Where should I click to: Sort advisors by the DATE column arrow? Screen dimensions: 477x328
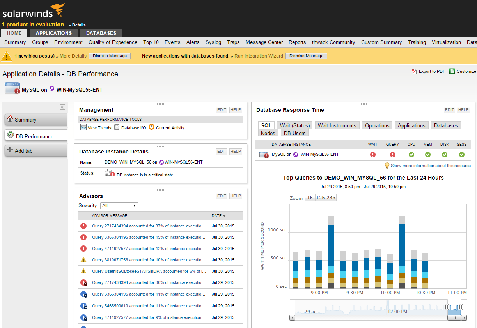(224, 216)
